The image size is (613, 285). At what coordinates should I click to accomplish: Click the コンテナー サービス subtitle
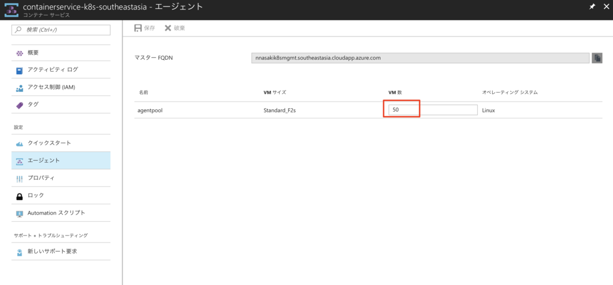tap(47, 15)
